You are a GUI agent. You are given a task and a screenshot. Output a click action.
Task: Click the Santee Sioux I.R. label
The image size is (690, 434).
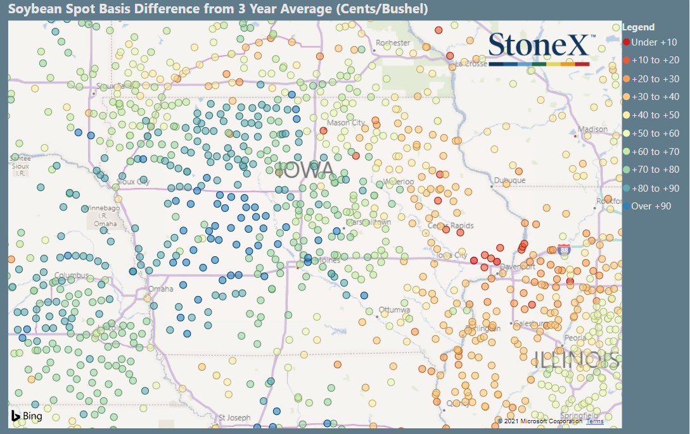[x=20, y=166]
